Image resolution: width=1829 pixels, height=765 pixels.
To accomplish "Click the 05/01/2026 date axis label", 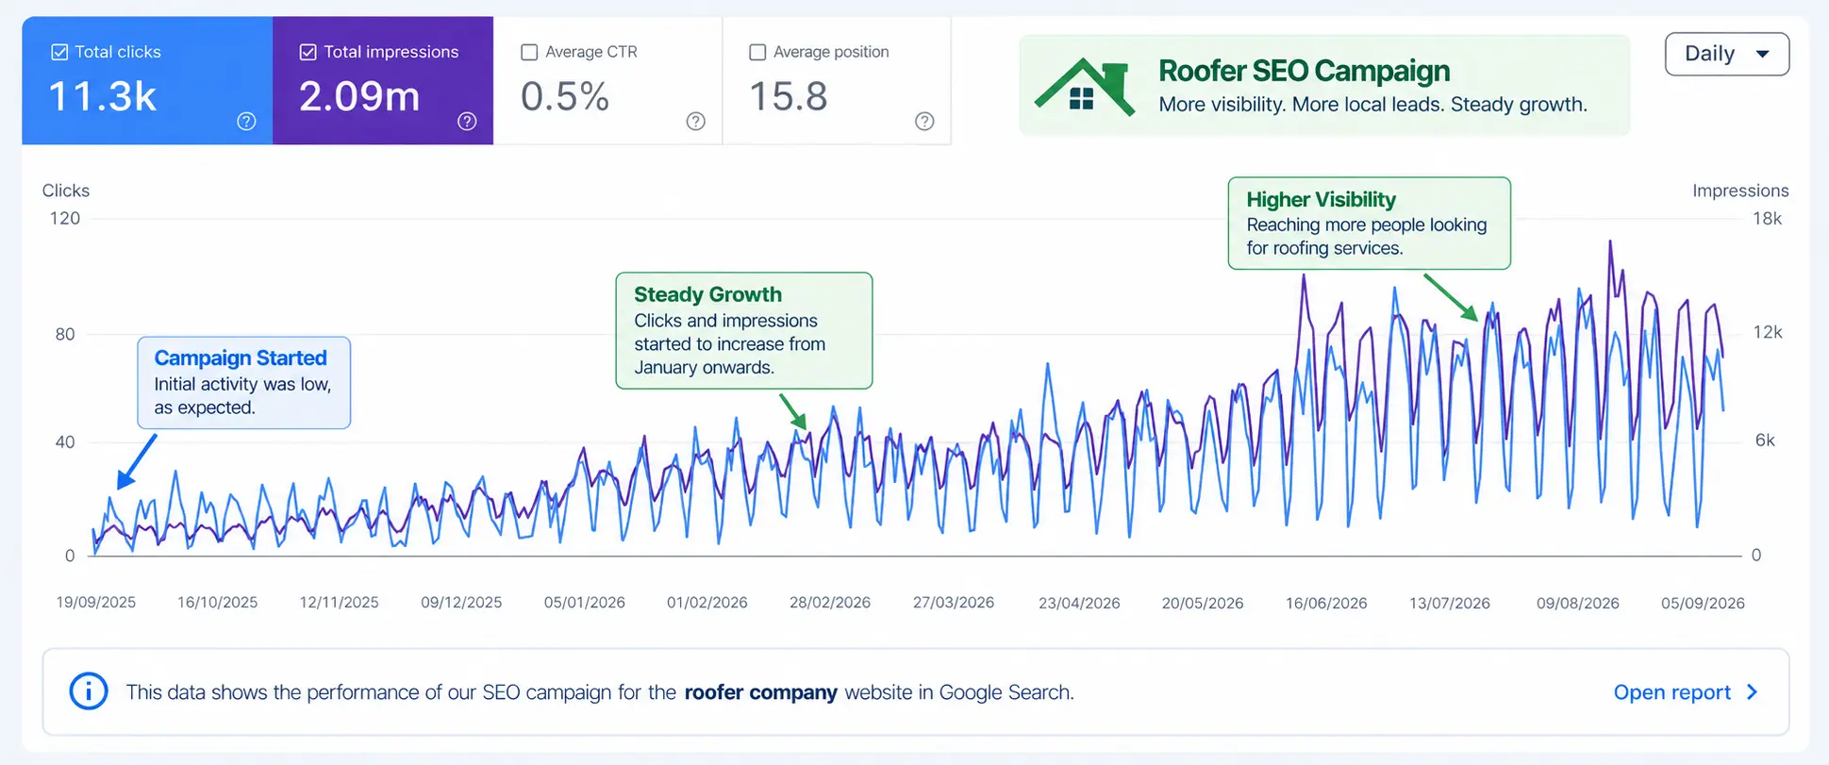I will (x=584, y=603).
